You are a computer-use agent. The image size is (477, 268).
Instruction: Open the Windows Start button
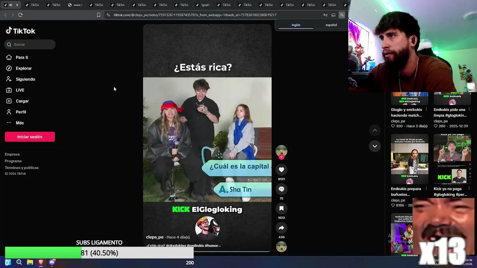(8, 262)
